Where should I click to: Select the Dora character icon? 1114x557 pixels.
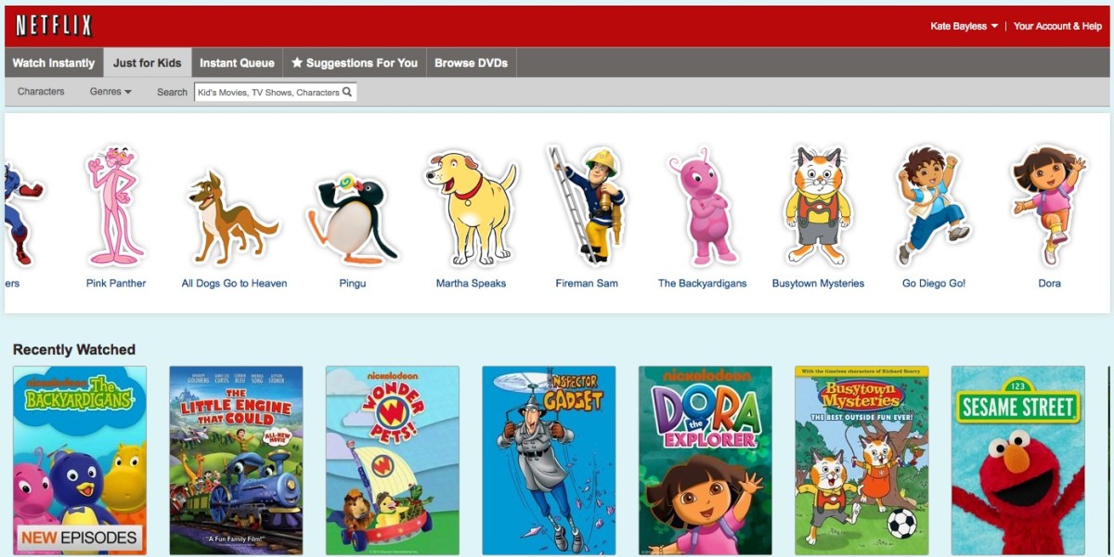pos(1049,205)
